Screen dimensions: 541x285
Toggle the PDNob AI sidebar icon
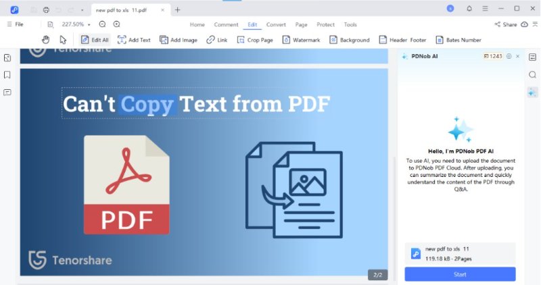532,92
